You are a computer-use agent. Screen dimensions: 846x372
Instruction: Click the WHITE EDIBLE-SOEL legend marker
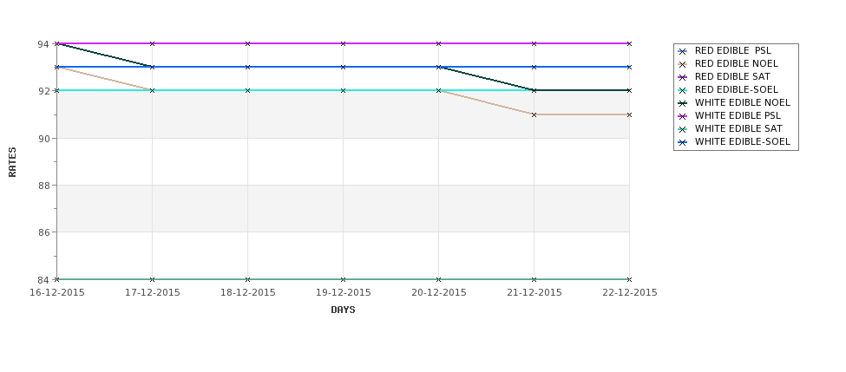(683, 142)
